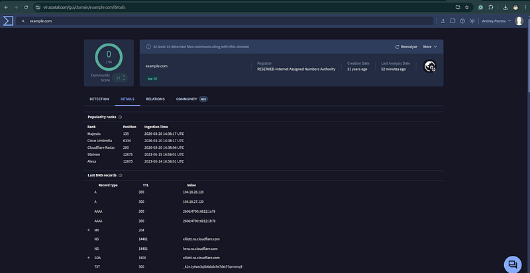Open the Community tab
This screenshot has height=273, width=530.
(x=191, y=99)
